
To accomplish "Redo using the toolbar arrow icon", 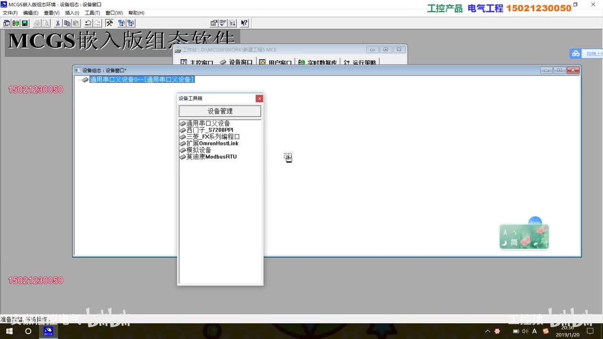I will point(97,23).
